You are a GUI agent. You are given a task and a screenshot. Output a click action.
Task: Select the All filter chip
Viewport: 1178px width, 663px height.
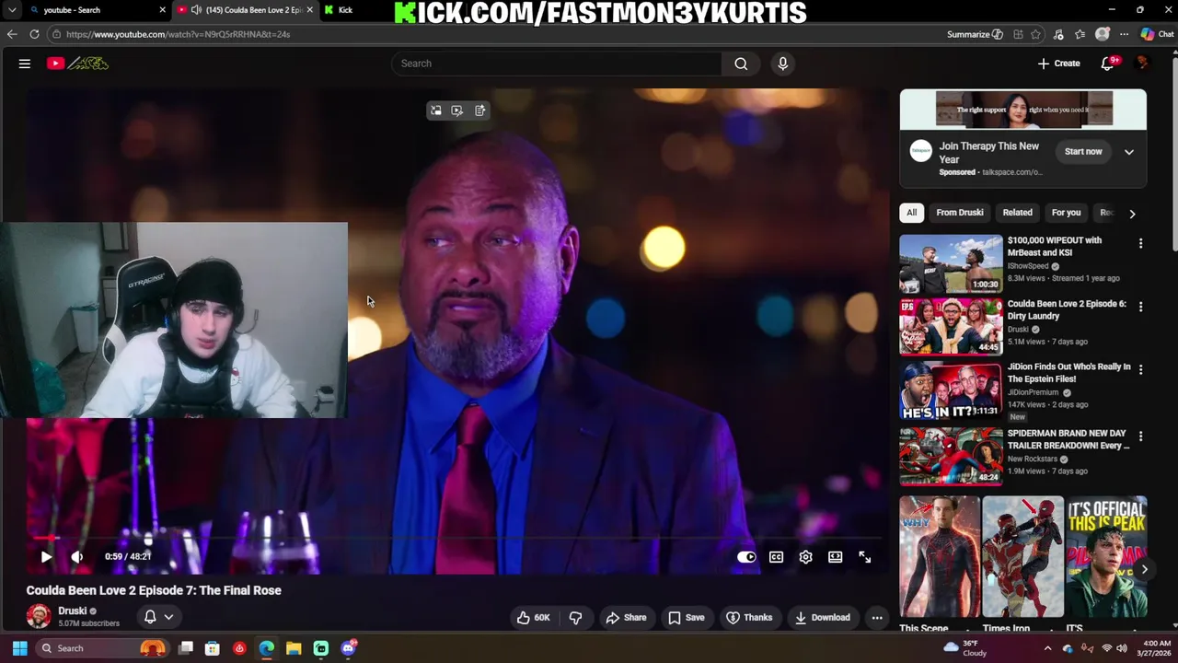tap(911, 213)
